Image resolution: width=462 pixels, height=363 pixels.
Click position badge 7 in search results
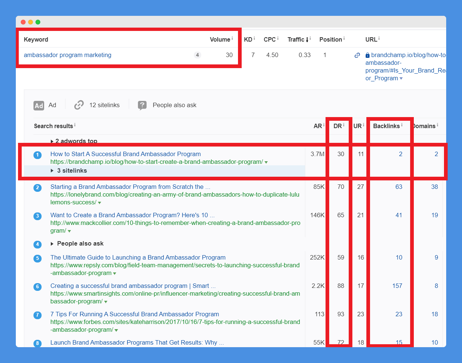38,315
